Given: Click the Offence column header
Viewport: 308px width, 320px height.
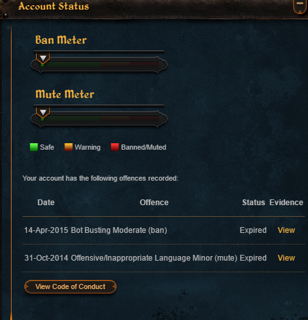Looking at the screenshot, I should pyautogui.click(x=154, y=203).
